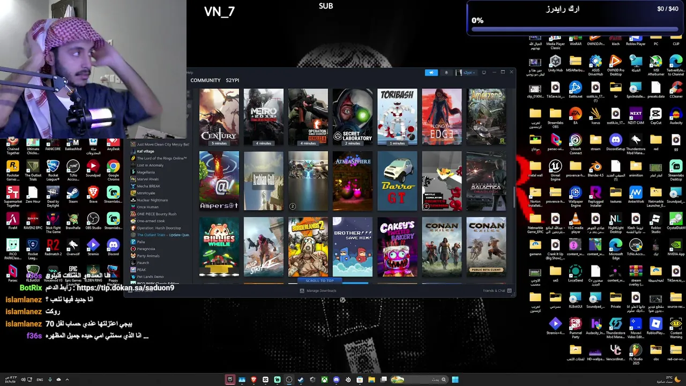
Task: Select the Conan Exiles Public Beta cover
Action: [486, 247]
